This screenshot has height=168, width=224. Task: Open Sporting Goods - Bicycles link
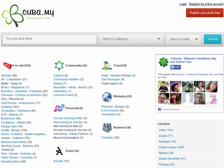pyautogui.click(x=17, y=146)
